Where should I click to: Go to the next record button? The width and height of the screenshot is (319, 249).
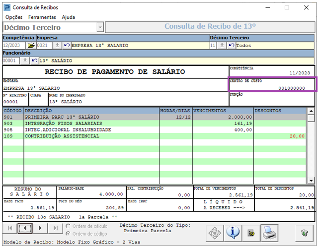[x=40, y=228]
